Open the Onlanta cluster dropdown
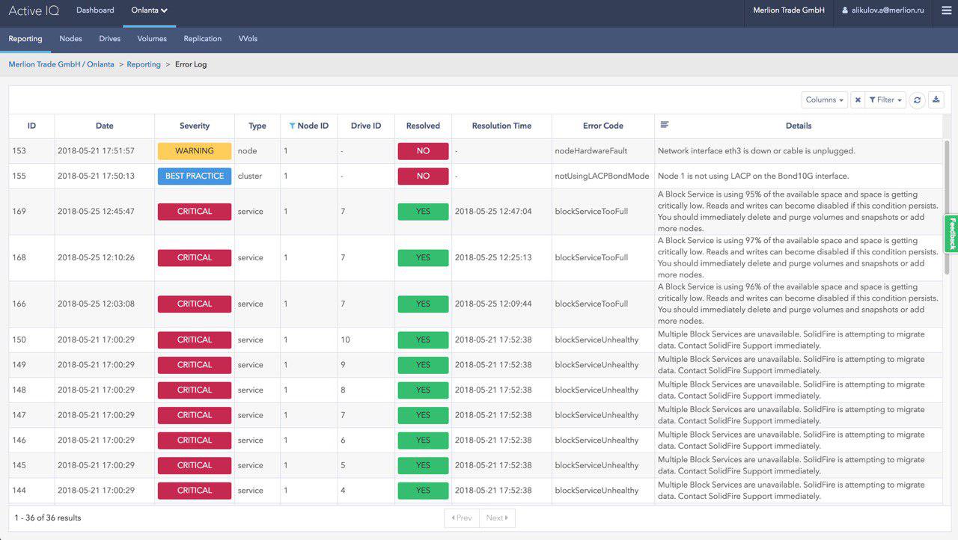Viewport: 958px width, 540px height. point(149,10)
